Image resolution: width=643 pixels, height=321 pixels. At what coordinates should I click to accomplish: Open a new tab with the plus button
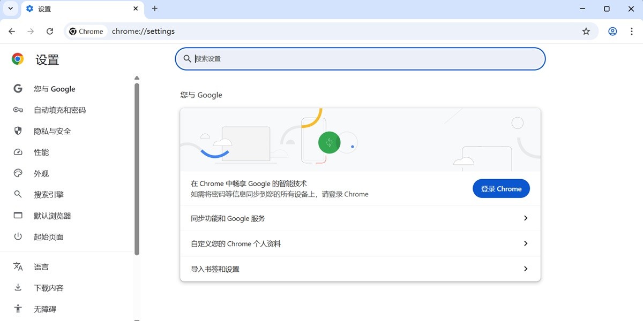point(155,9)
